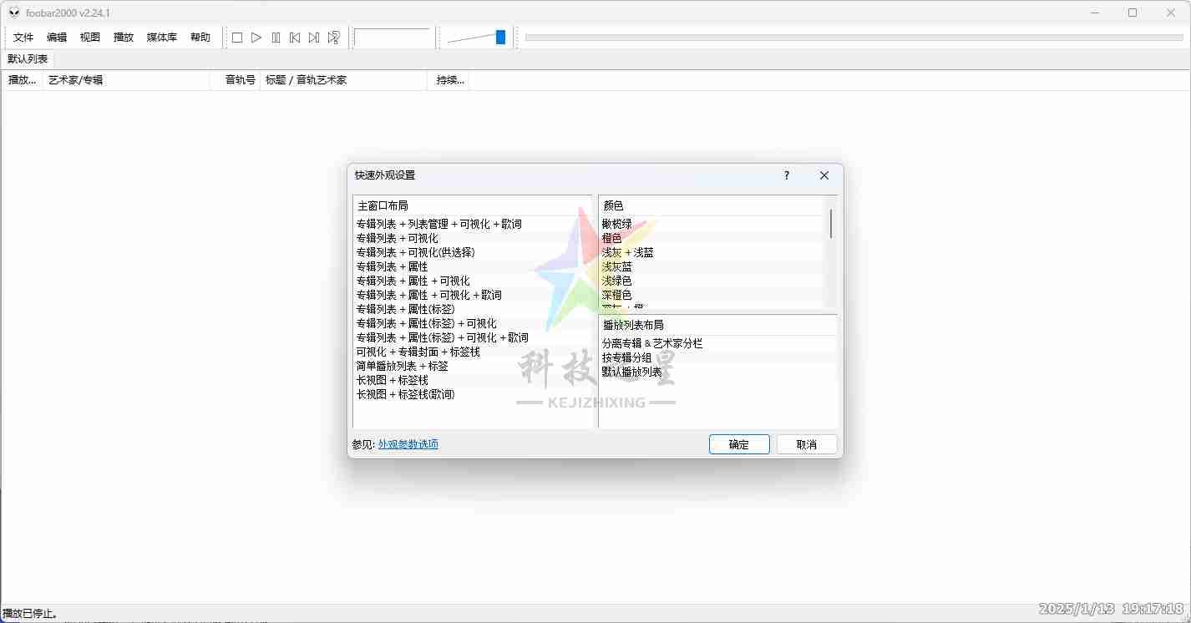This screenshot has height=623, width=1191.
Task: Skip to previous track icon
Action: (x=295, y=38)
